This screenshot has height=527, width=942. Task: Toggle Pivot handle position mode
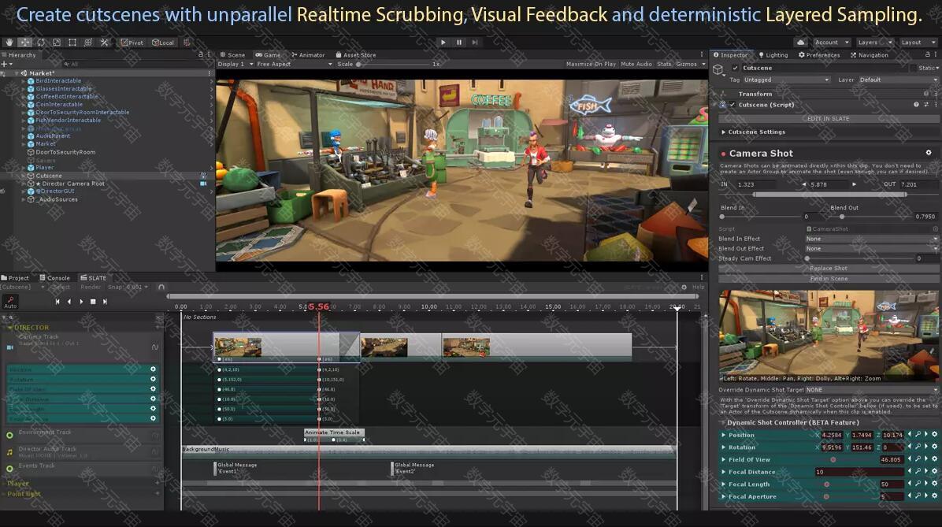tap(132, 43)
